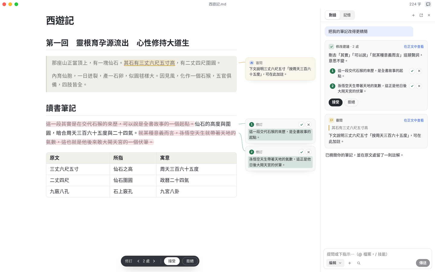Click the add attachment plus in input box
This screenshot has height=272, width=435.
[350, 263]
